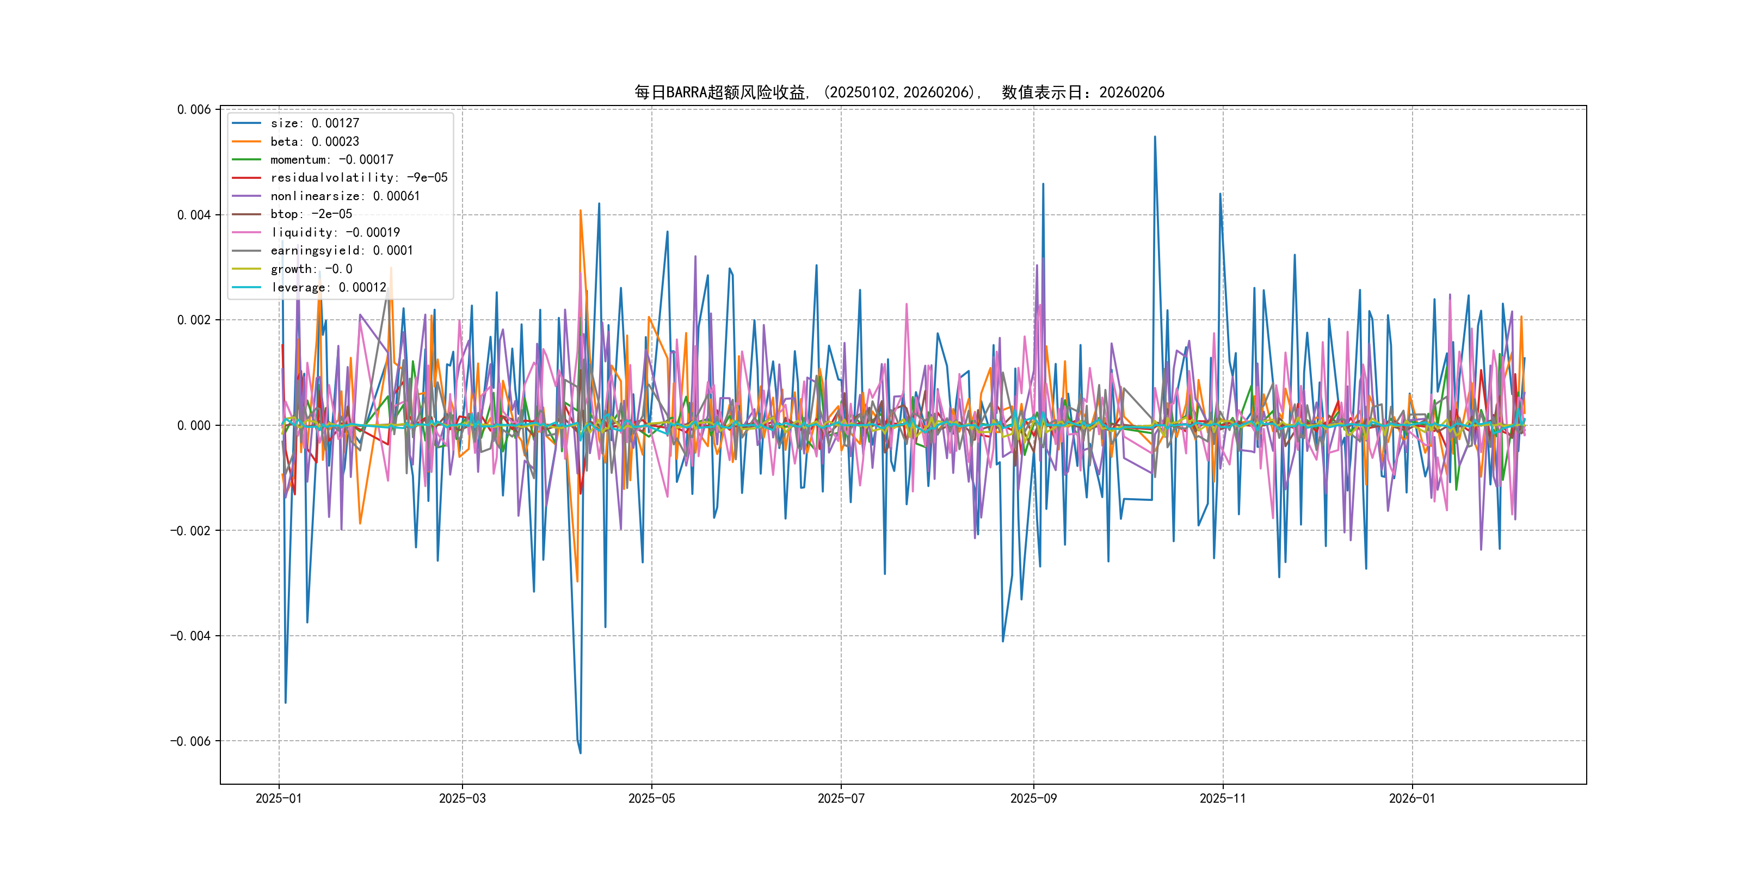Click the pink liquidity legend swatch
This screenshot has width=1763, height=881.
pos(246,233)
